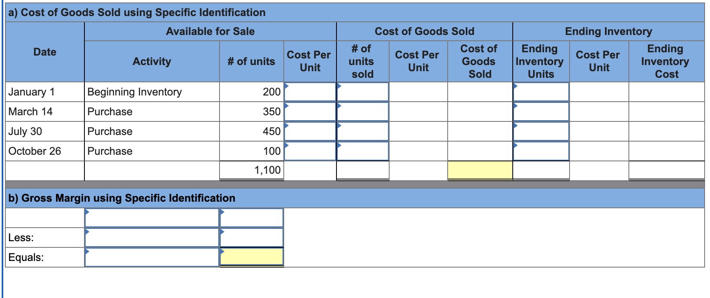Click the 'Activity' column header
This screenshot has height=298, width=710.
point(152,61)
